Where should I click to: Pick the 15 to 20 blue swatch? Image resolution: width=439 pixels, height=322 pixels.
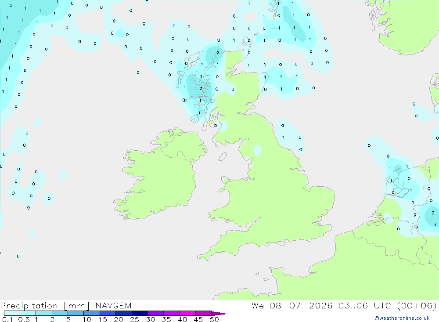[108, 313]
